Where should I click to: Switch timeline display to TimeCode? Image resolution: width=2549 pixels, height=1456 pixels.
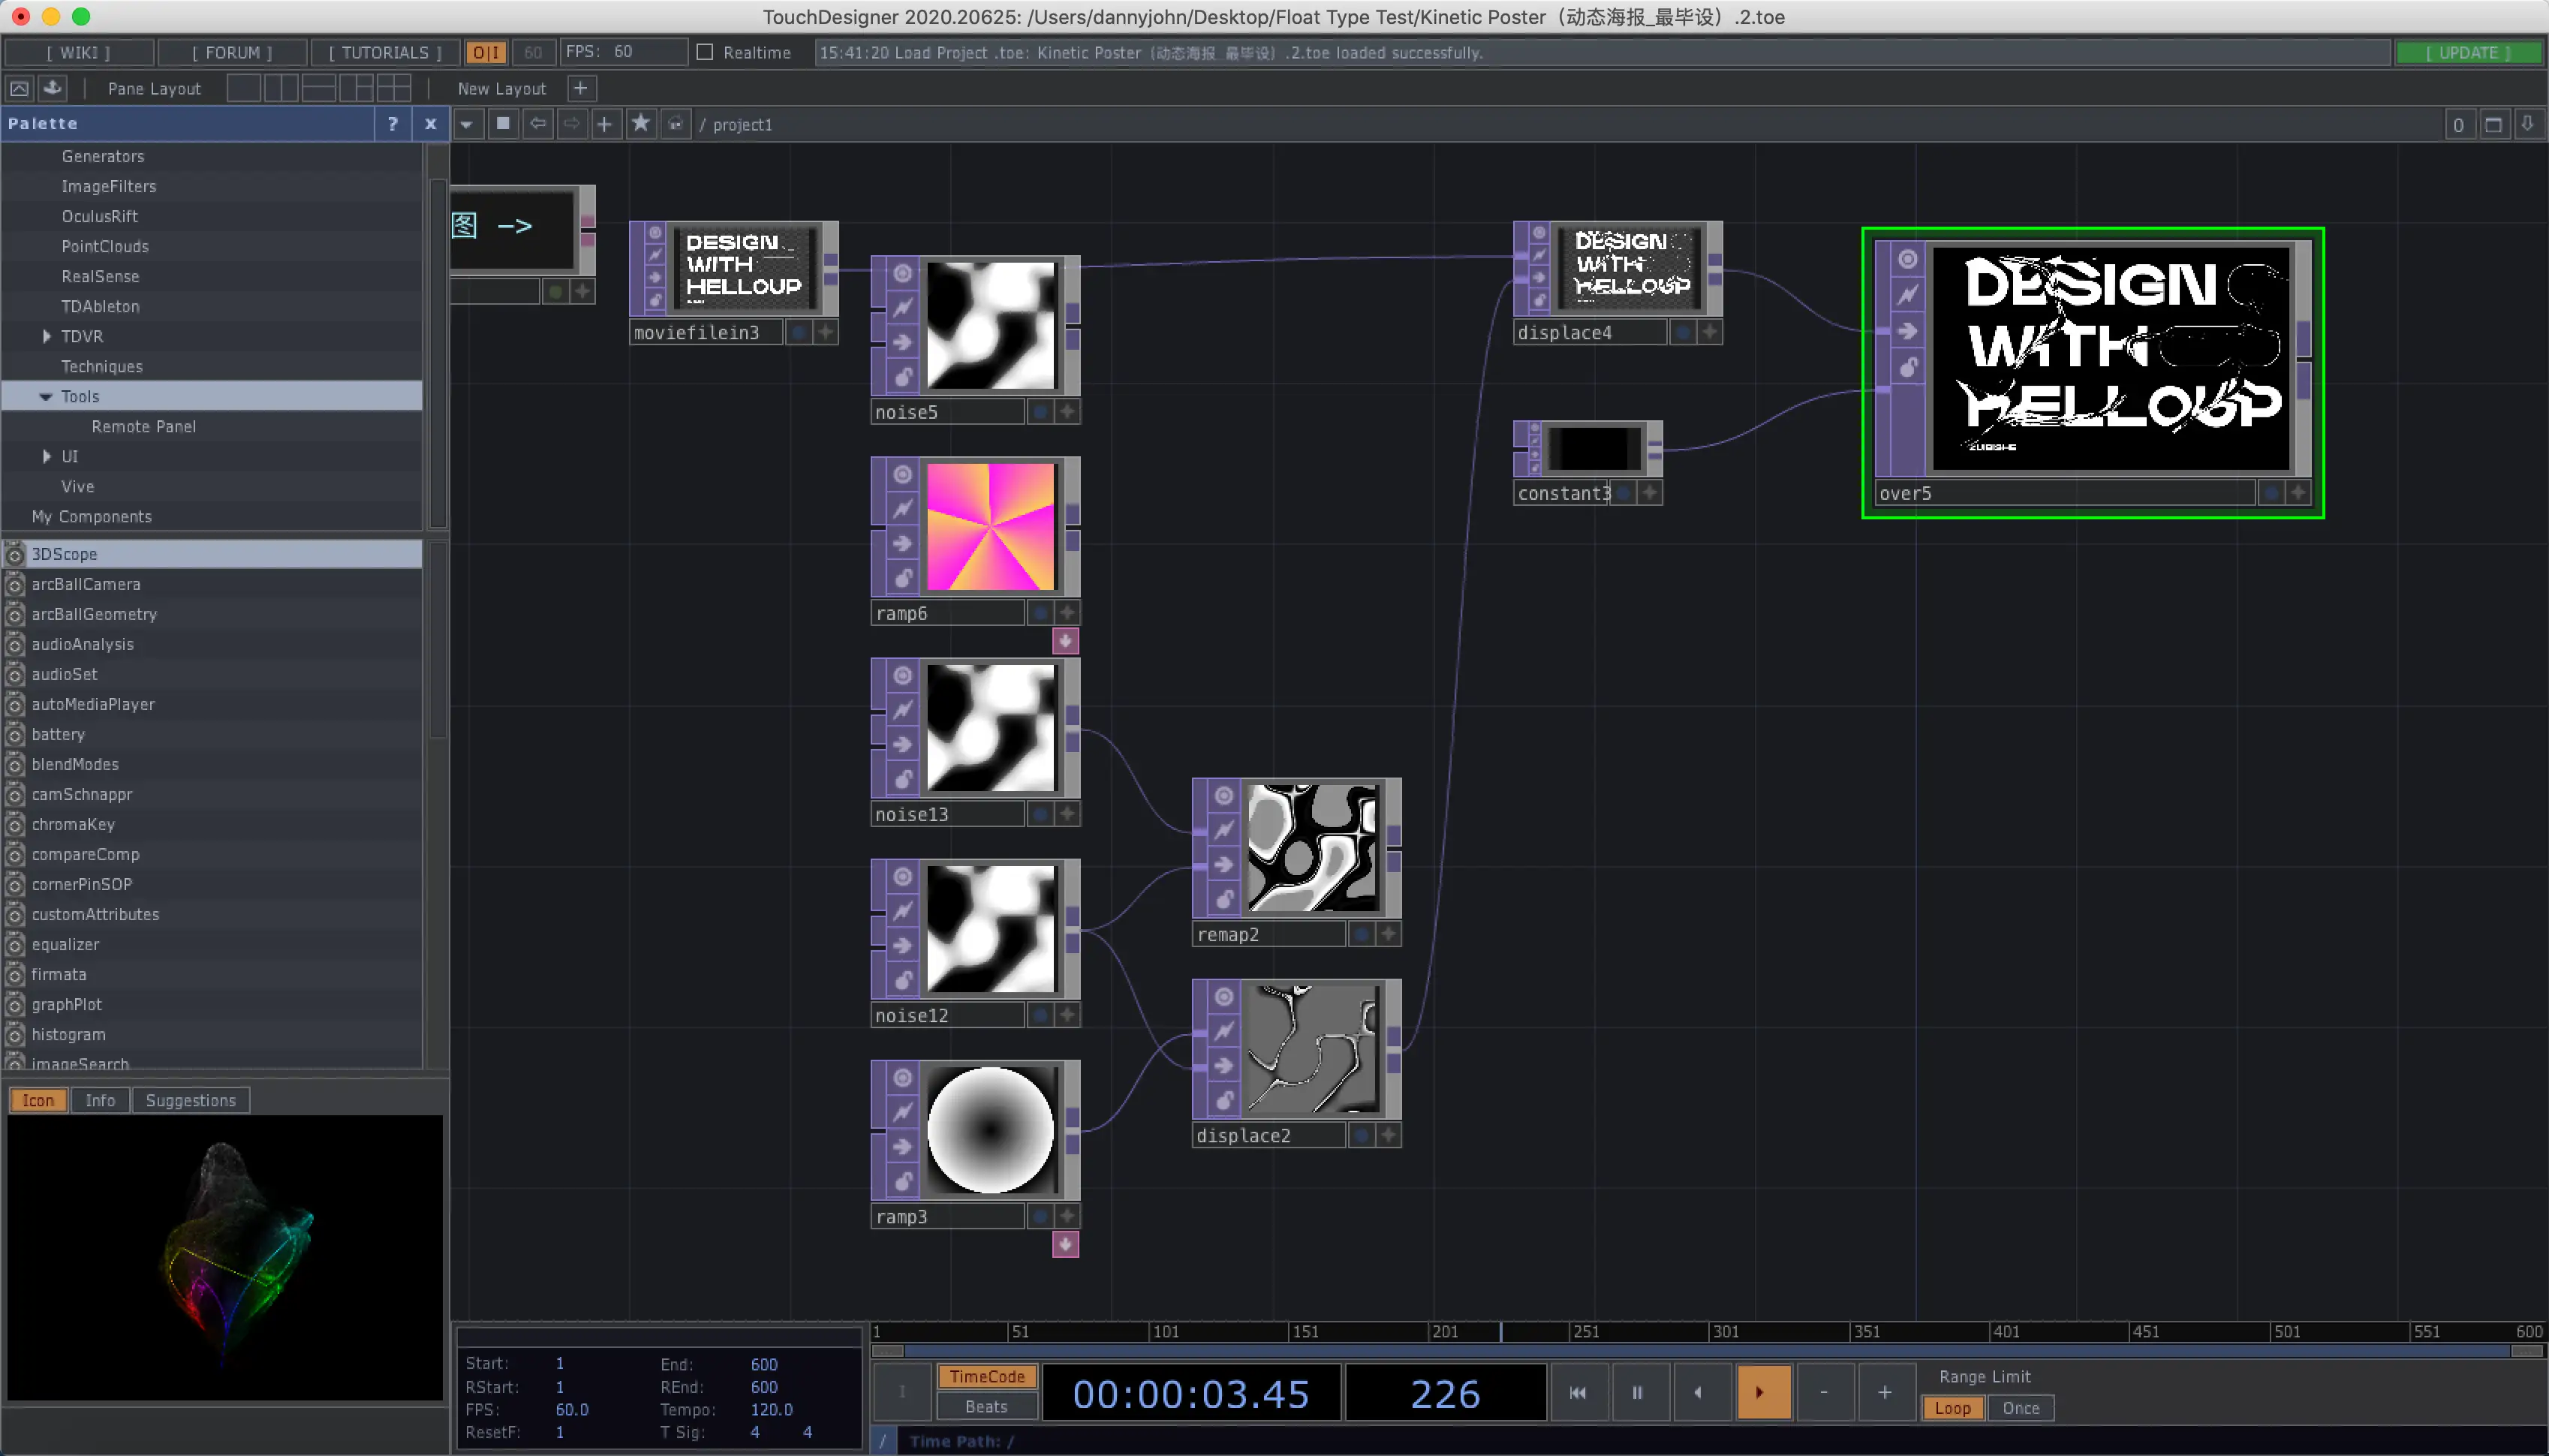(x=986, y=1376)
